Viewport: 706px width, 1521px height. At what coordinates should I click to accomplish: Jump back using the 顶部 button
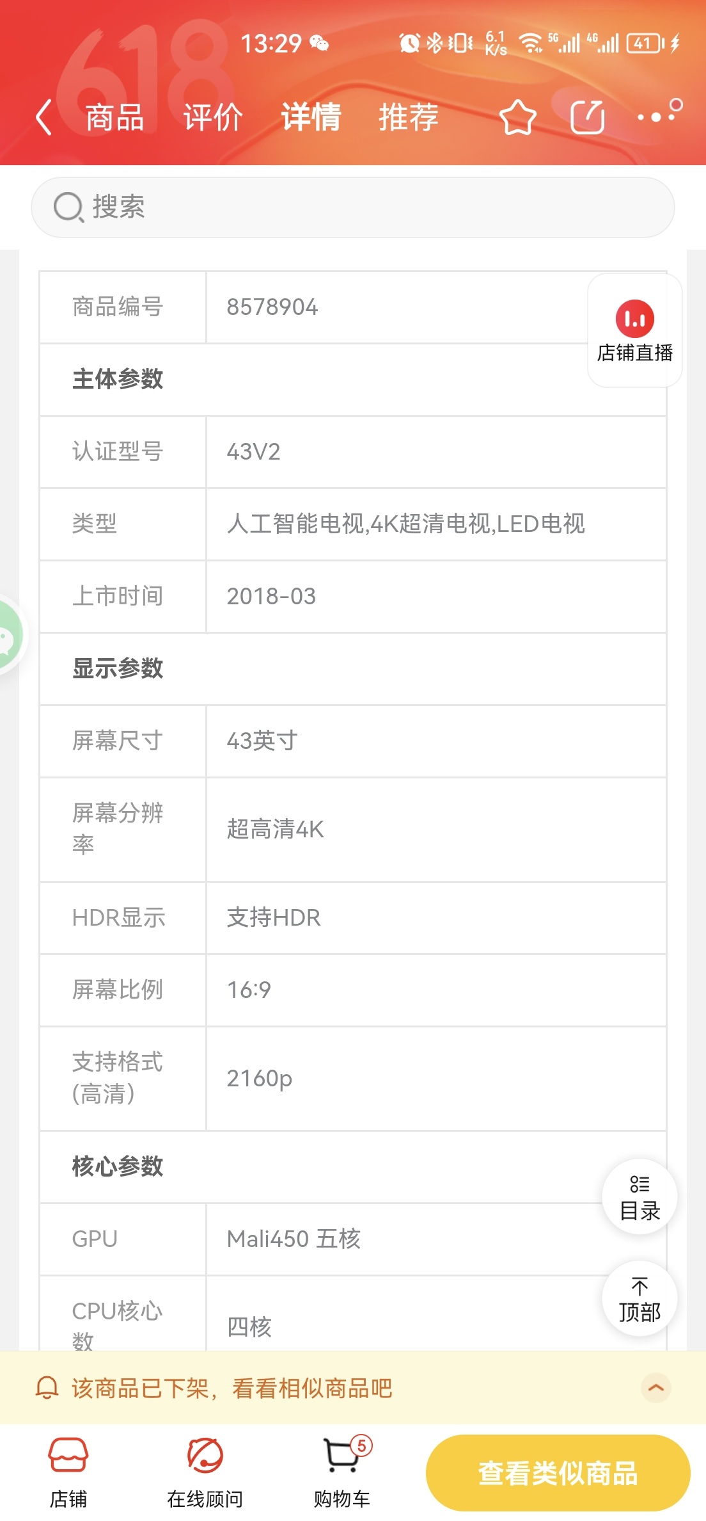coord(639,1299)
